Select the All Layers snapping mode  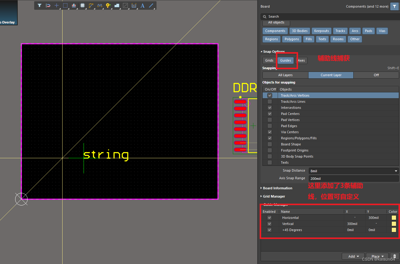285,75
